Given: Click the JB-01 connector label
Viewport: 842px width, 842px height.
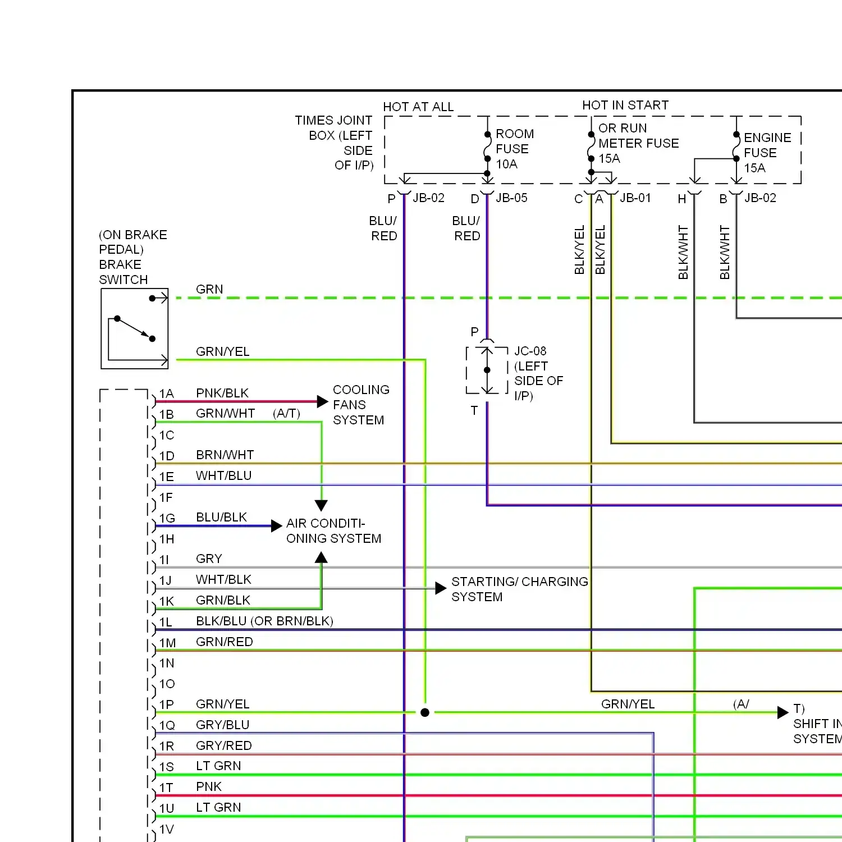Looking at the screenshot, I should click(x=635, y=198).
